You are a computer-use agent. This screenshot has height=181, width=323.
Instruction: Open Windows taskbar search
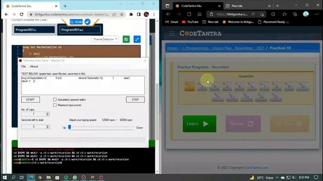pyautogui.click(x=14, y=177)
